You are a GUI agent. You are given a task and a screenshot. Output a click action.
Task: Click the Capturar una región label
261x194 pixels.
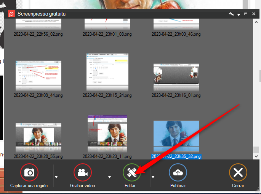(29, 186)
